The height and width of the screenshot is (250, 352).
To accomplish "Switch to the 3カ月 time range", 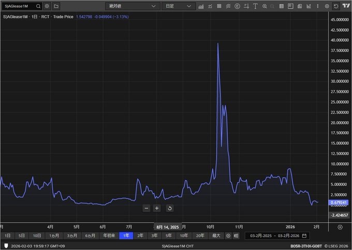I will pyautogui.click(x=71, y=236).
